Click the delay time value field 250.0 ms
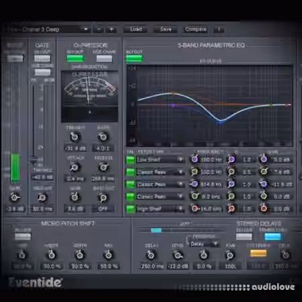The height and width of the screenshot is (302, 302). pos(152,266)
